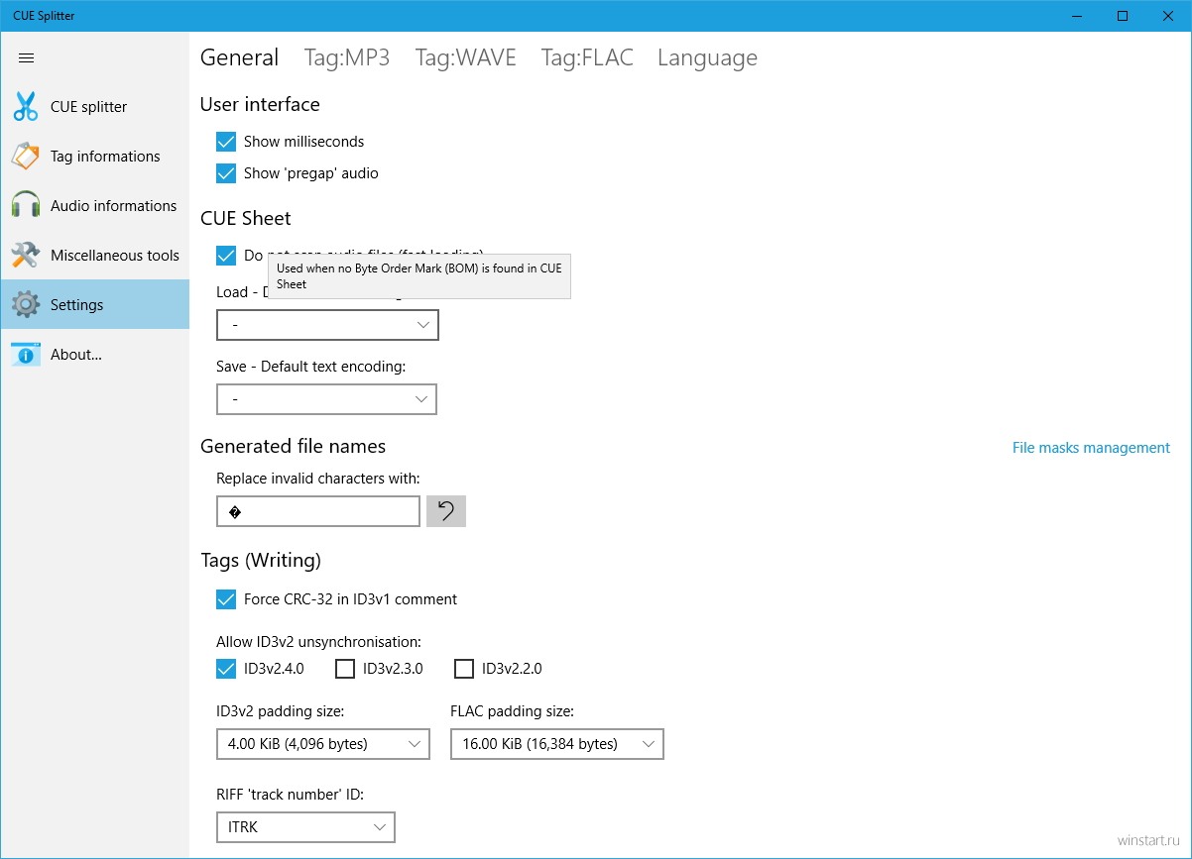Viewport: 1192px width, 859px height.
Task: Uncheck ID3v2.4.0 unsynchronisation
Action: 226,669
